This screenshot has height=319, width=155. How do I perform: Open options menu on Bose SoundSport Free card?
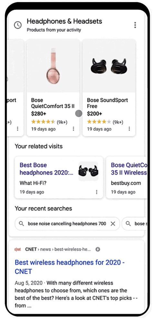tap(129, 129)
